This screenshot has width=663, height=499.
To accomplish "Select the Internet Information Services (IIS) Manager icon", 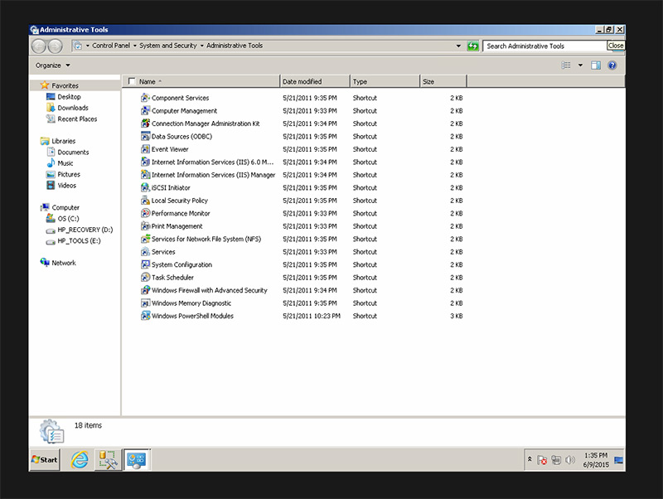I will (x=145, y=175).
